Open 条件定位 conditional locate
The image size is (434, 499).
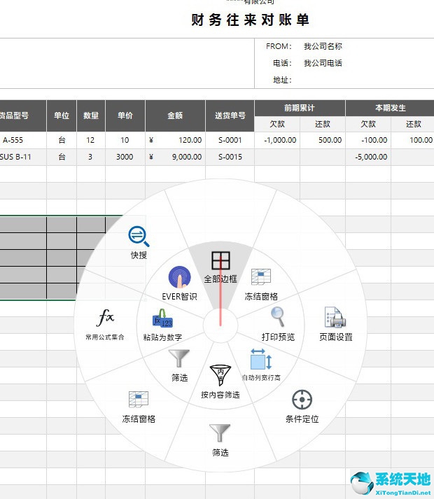pyautogui.click(x=302, y=407)
